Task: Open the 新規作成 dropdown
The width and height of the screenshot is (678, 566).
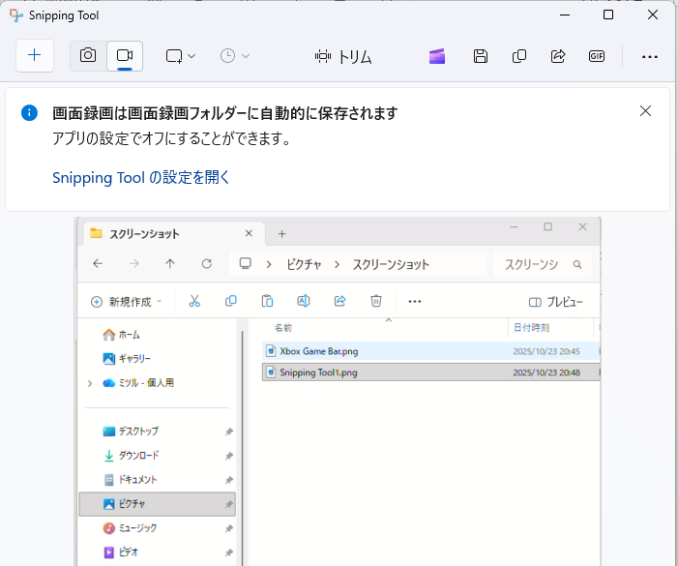Action: (127, 301)
